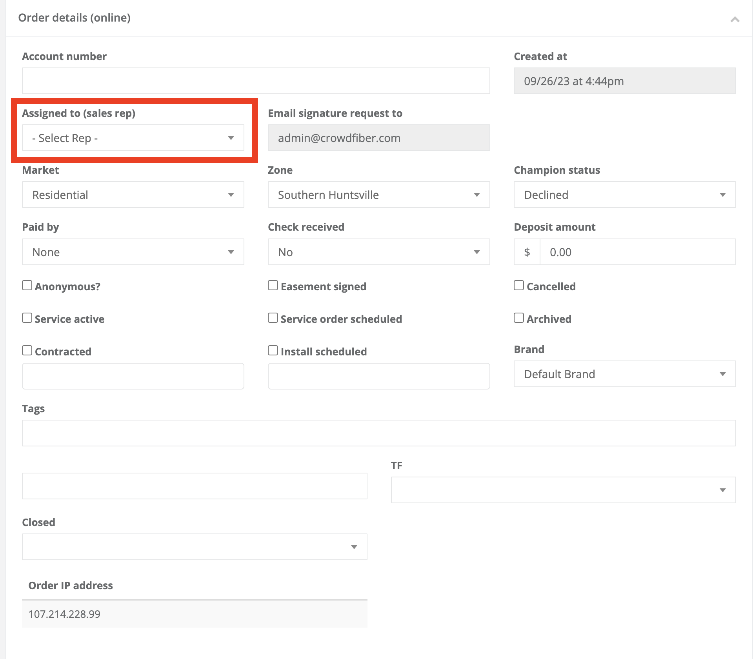Open the Select Rep dropdown
Screen dimensions: 753x659
tap(133, 138)
